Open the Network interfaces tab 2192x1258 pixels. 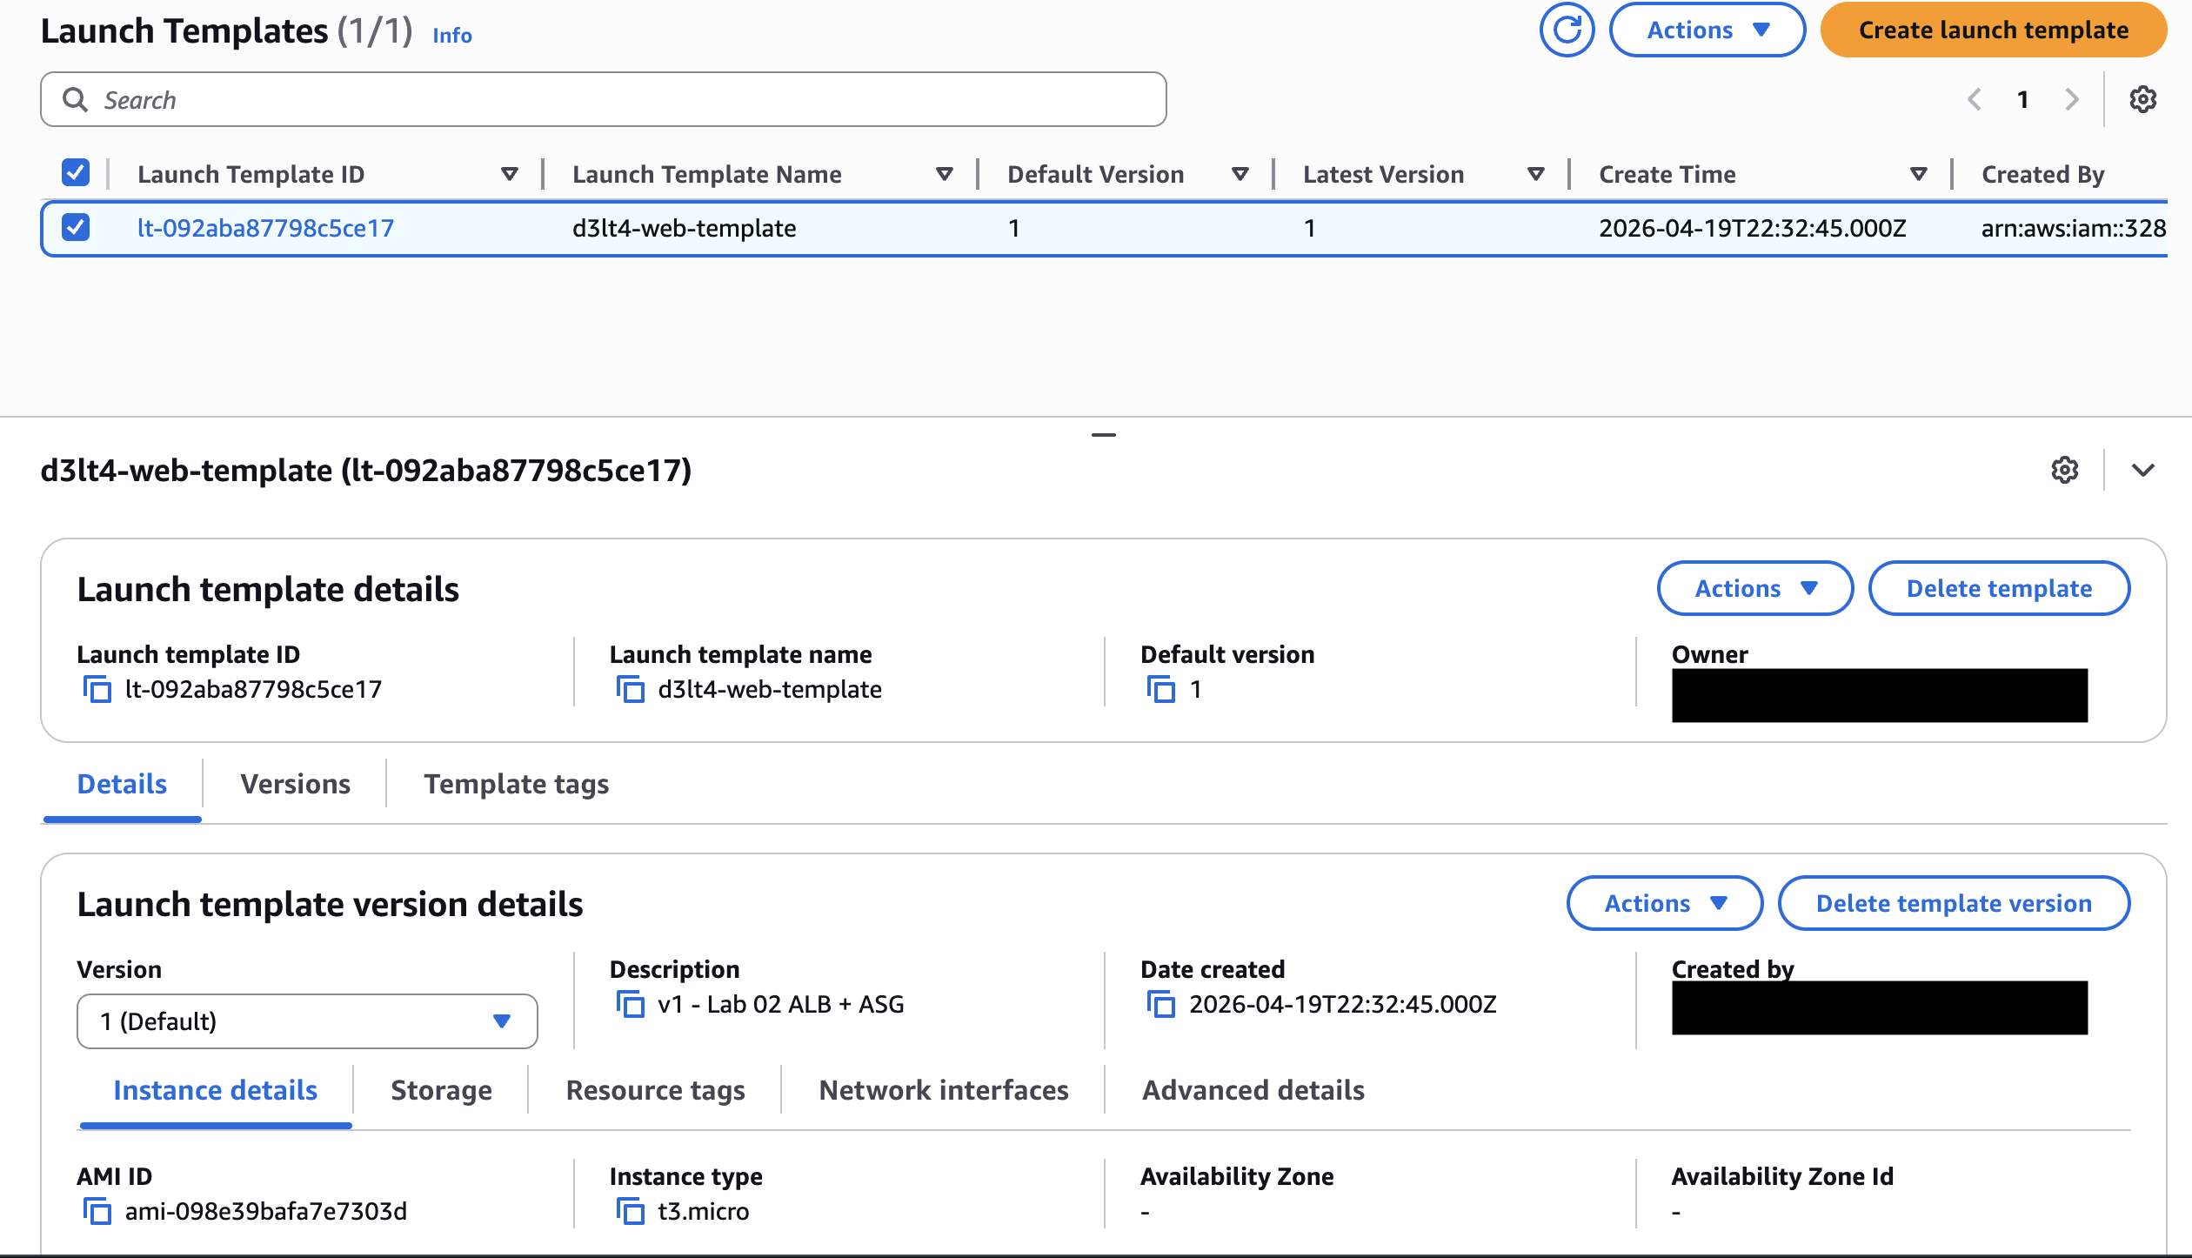click(x=943, y=1090)
